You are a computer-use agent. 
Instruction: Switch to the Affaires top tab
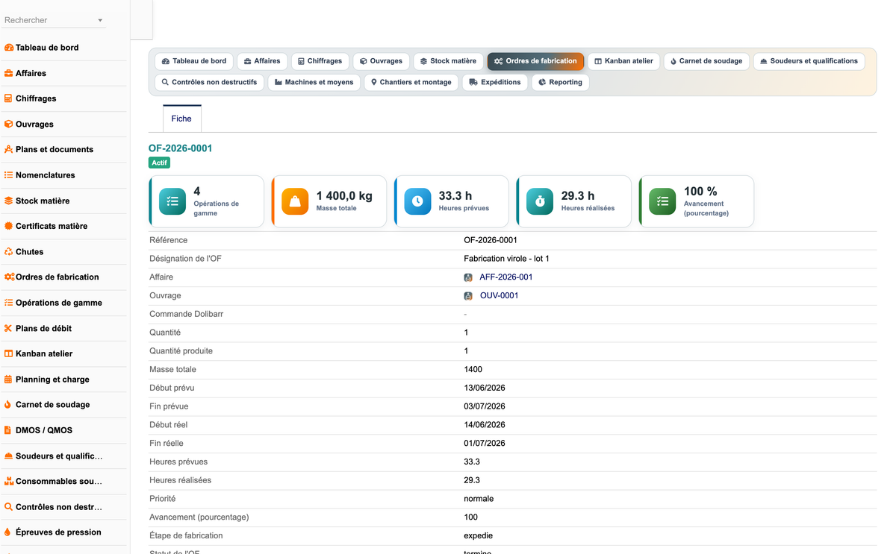tap(262, 61)
